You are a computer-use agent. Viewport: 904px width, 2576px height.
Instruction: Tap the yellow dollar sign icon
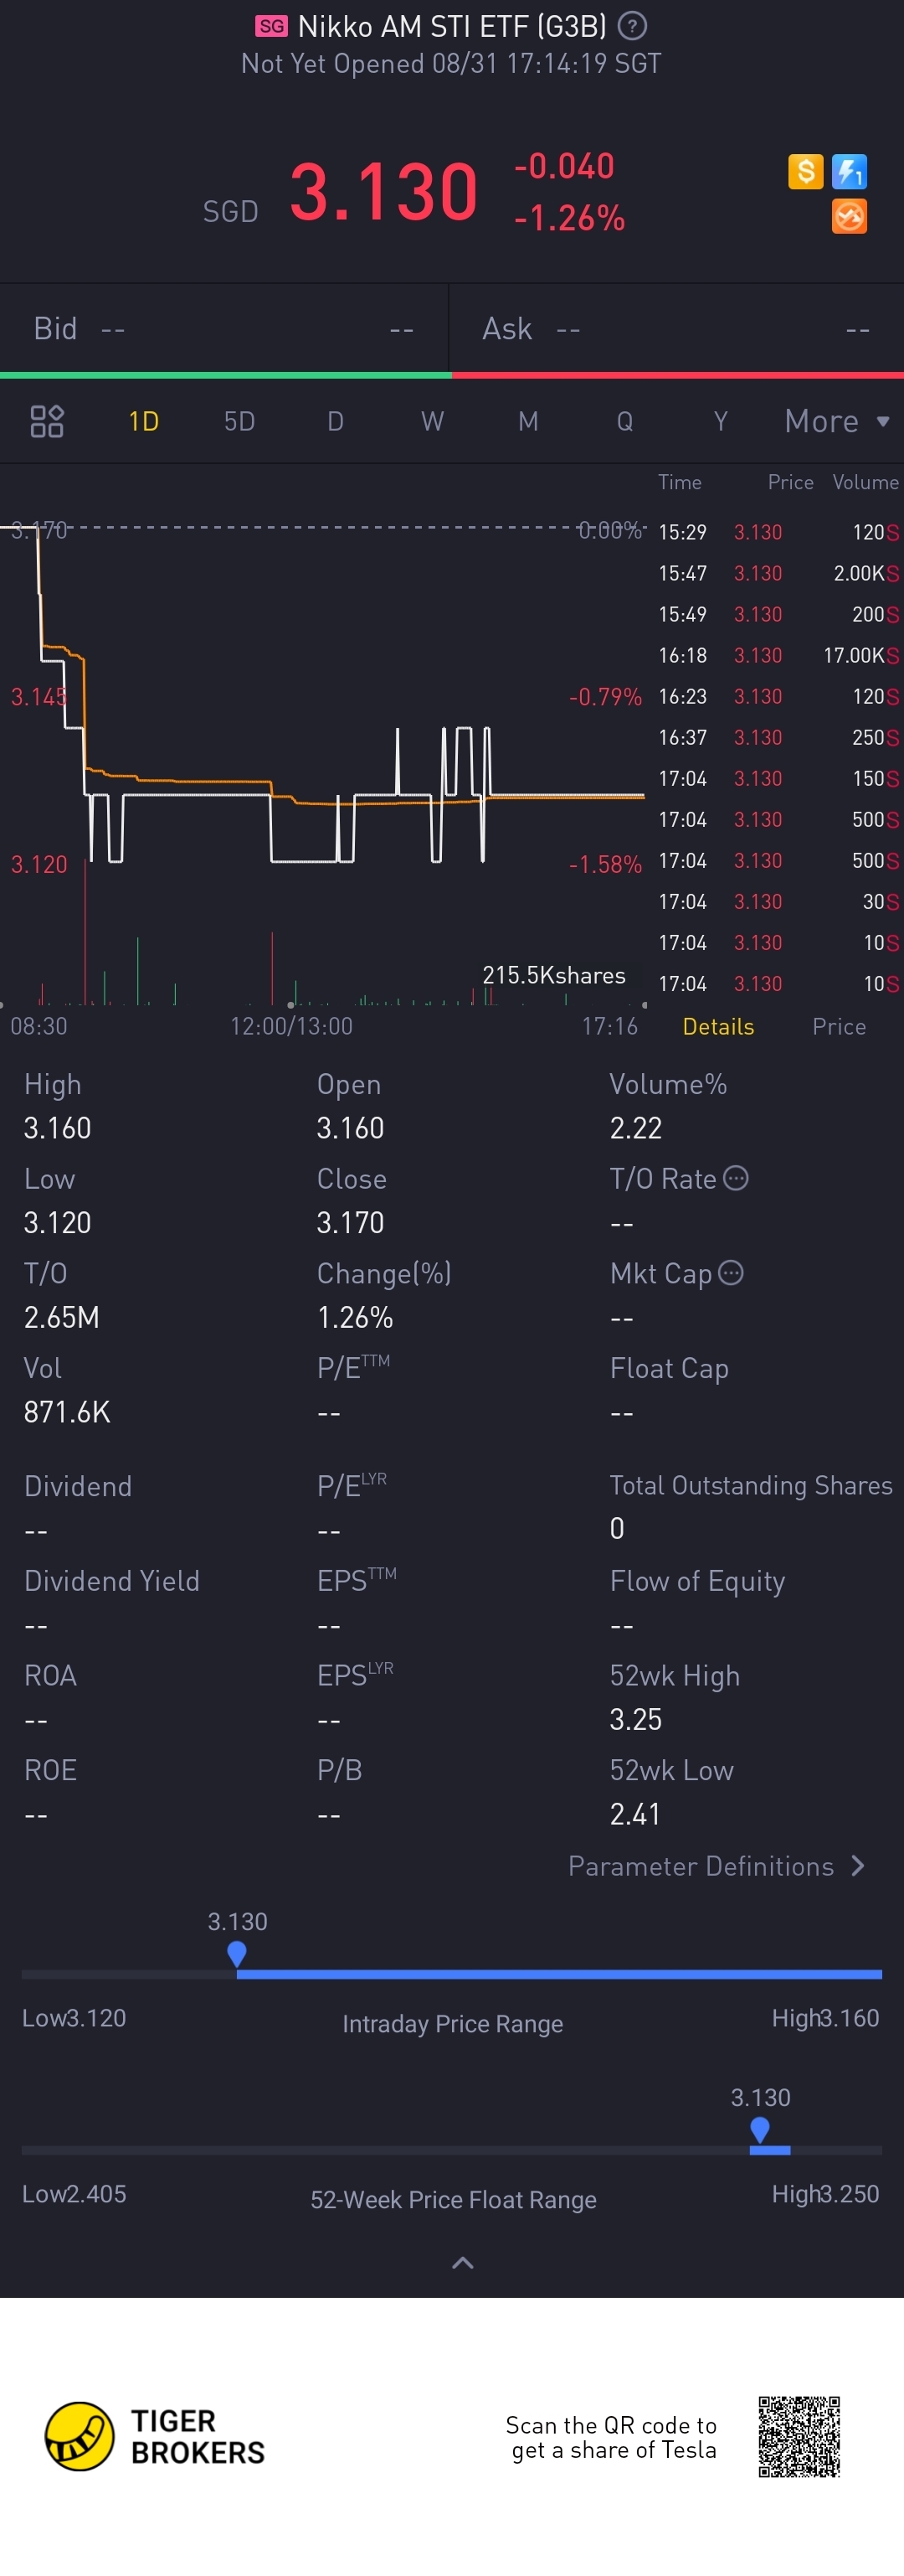coord(805,172)
